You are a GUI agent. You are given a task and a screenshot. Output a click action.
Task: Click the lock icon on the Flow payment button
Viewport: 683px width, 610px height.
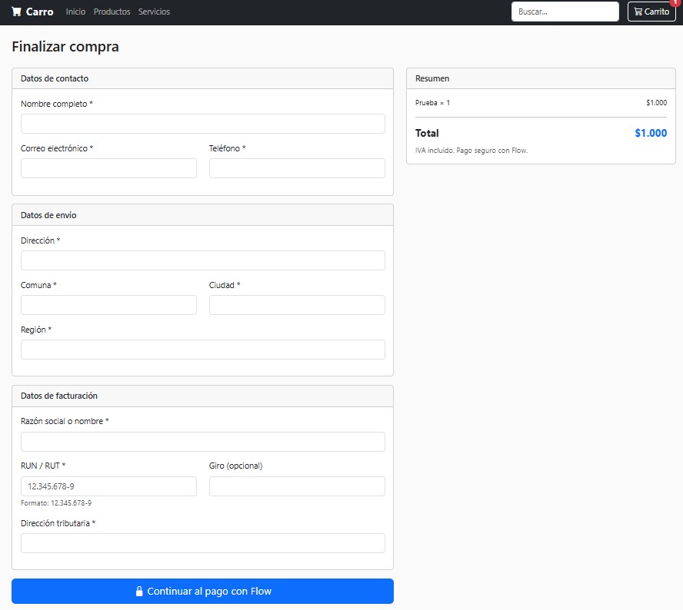(x=139, y=592)
